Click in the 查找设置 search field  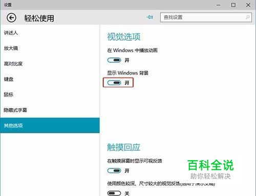coord(206,17)
